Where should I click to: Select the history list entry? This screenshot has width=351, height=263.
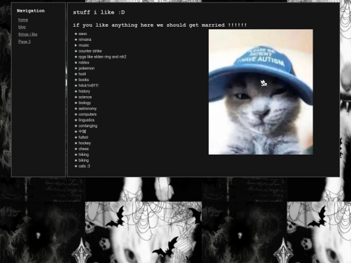coord(84,92)
